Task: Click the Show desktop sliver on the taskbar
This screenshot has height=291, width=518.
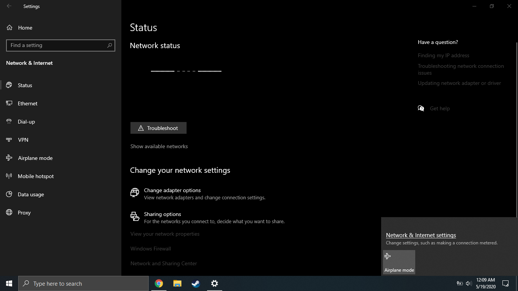Action: (517, 283)
